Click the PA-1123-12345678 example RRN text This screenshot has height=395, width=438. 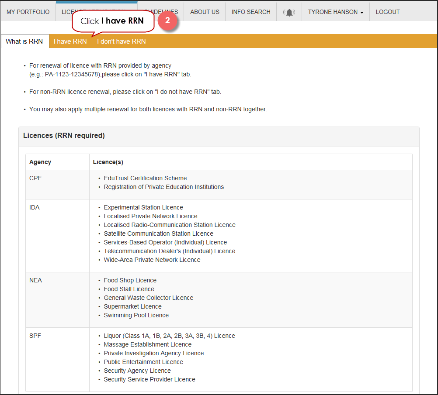[x=72, y=75]
